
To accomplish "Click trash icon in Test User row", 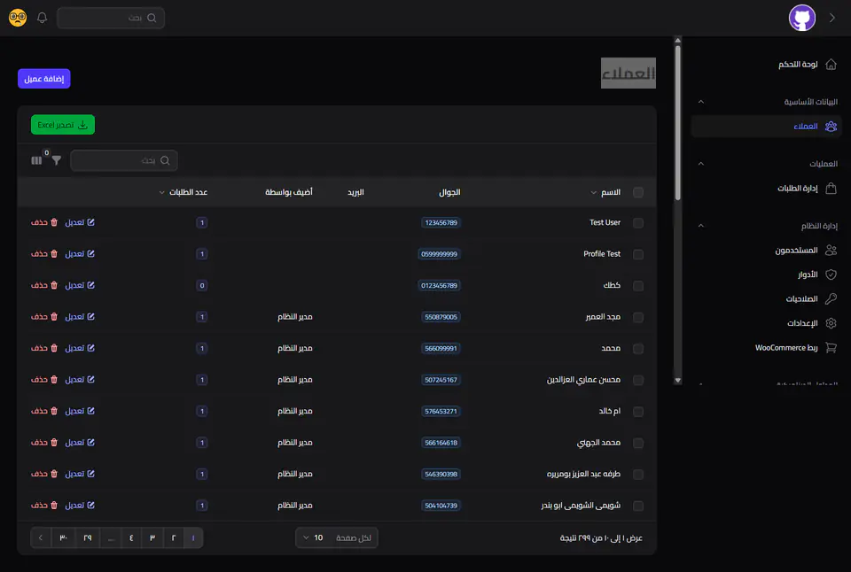I will 54,222.
